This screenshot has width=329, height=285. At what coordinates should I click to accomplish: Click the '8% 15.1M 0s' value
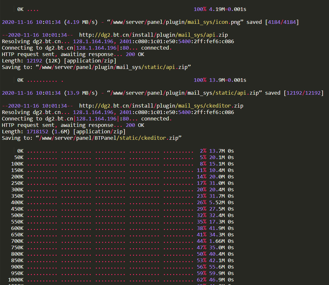[x=217, y=164]
